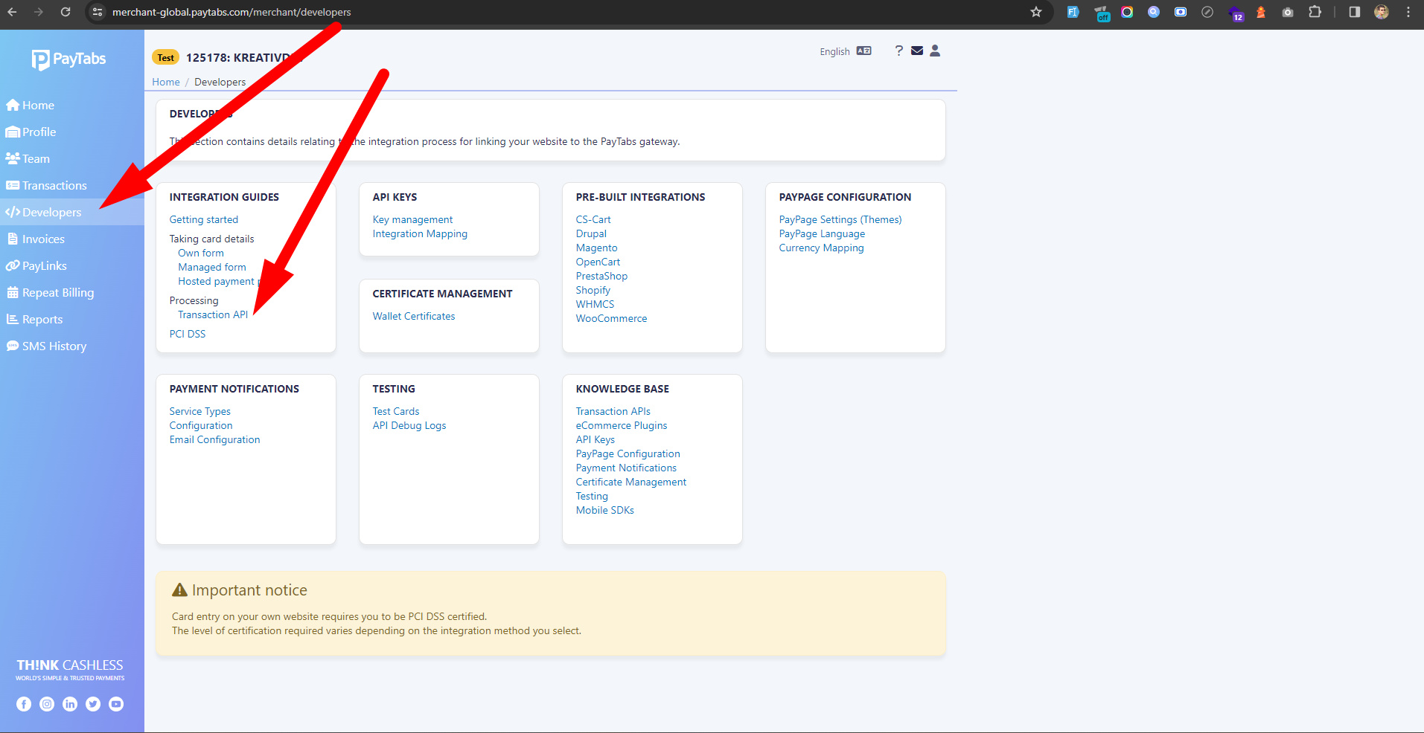Click the PayTabs logo
The image size is (1424, 733).
pyautogui.click(x=69, y=59)
